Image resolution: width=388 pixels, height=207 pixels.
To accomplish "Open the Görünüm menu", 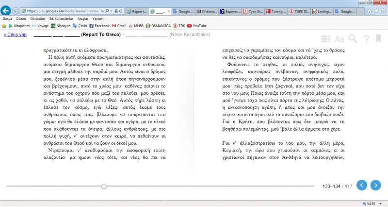I will (x=38, y=18).
